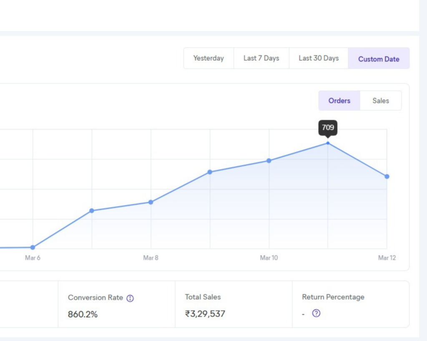Click the 860.2% conversion rate value

pyautogui.click(x=83, y=314)
